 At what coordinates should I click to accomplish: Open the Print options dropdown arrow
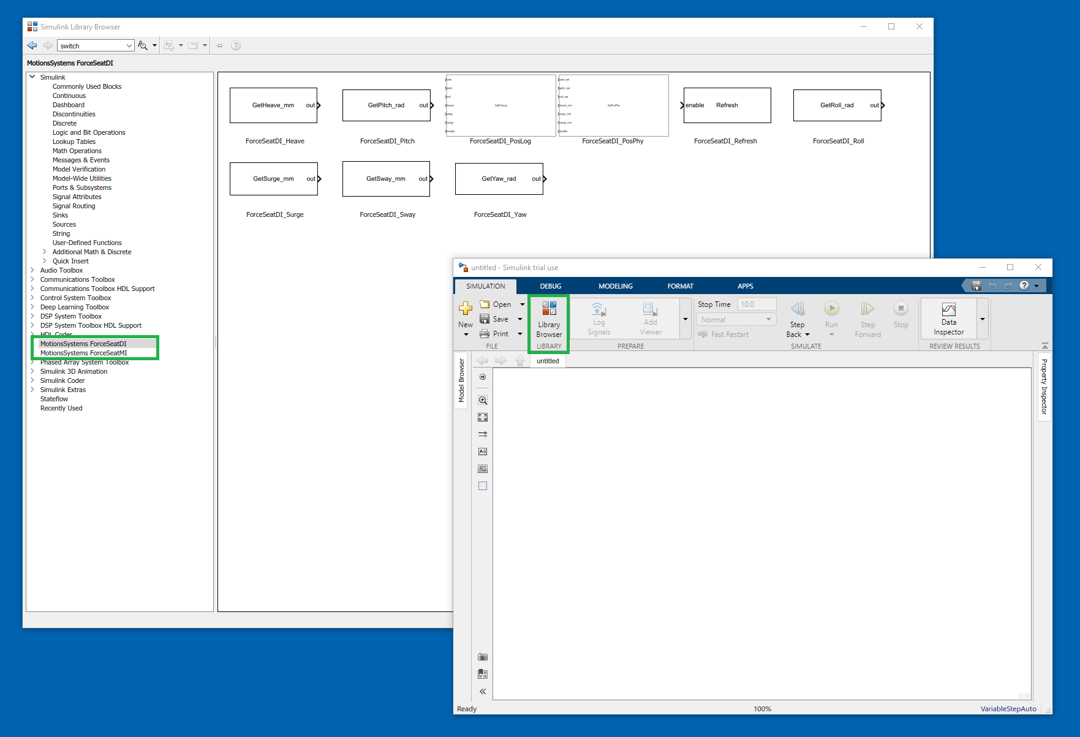[520, 334]
